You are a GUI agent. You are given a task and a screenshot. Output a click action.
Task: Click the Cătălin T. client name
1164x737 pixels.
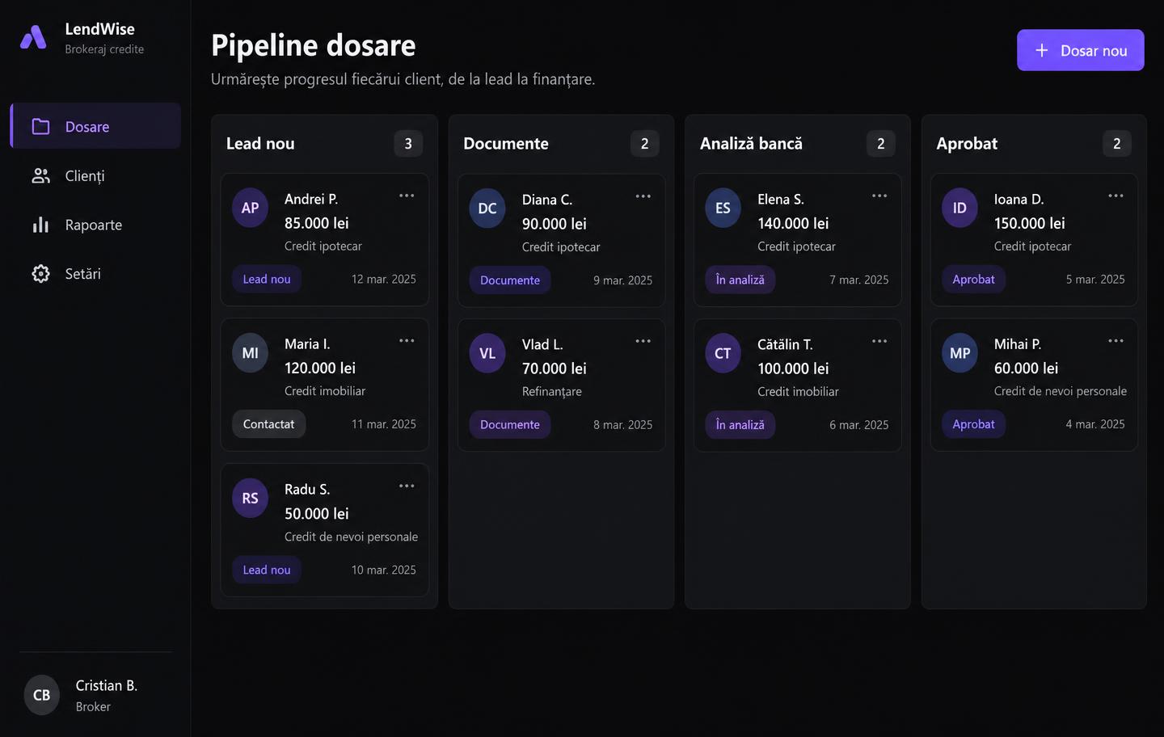coord(785,344)
